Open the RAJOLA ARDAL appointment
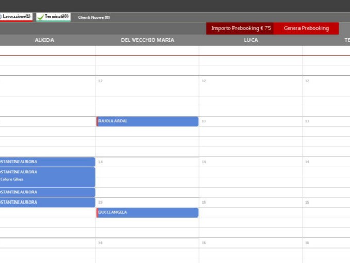The image size is (350, 263). 147,121
